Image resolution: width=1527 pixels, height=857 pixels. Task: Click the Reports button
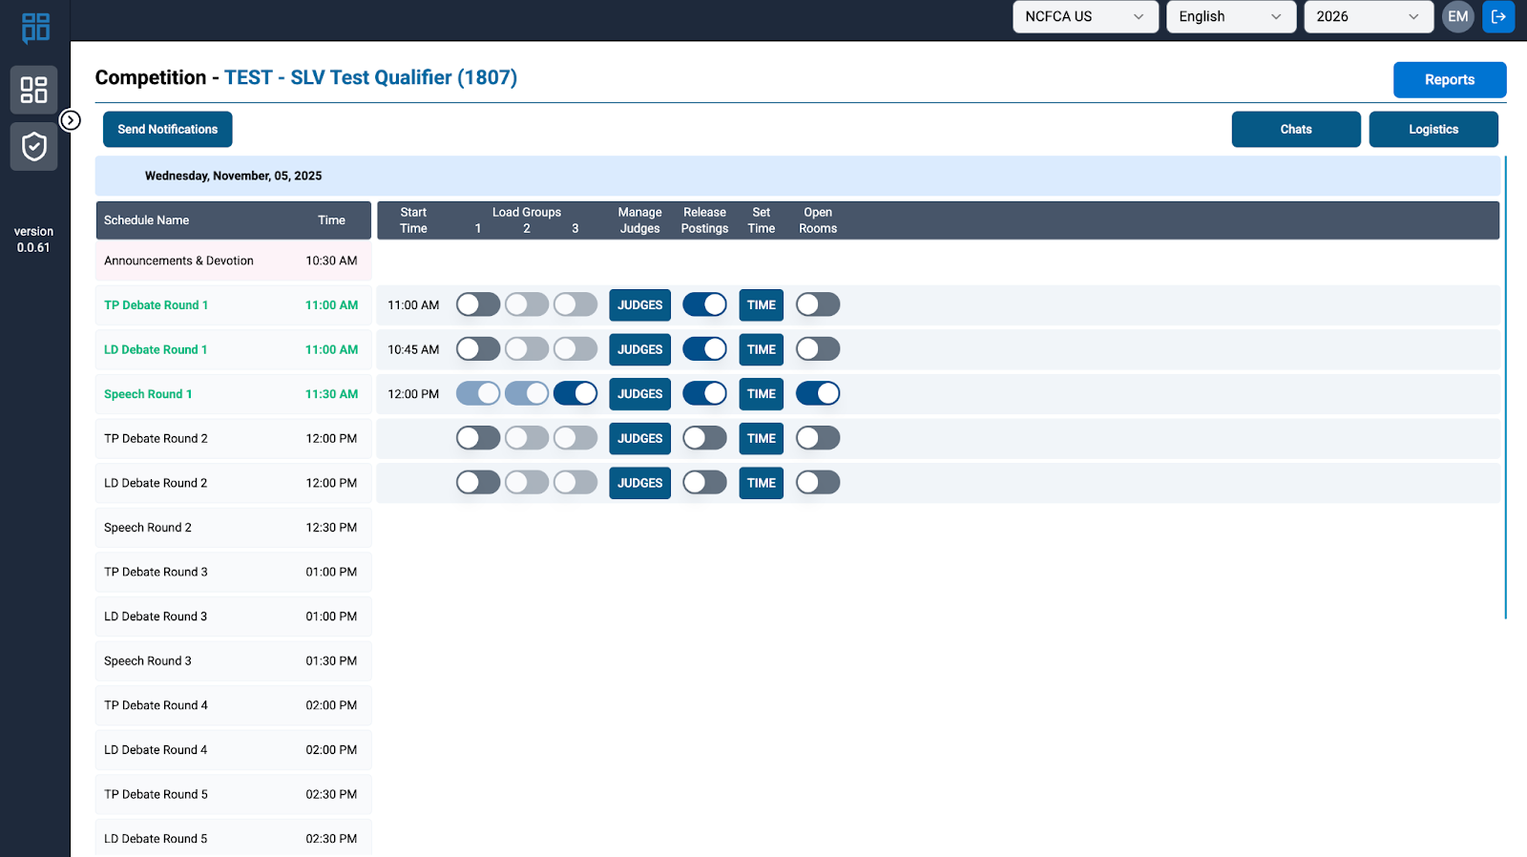1449,80
